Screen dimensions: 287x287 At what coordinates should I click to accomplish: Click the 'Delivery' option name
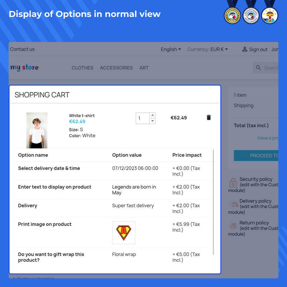click(x=28, y=206)
